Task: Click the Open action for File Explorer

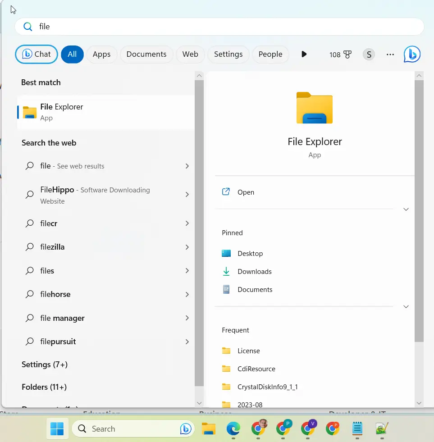Action: 246,192
